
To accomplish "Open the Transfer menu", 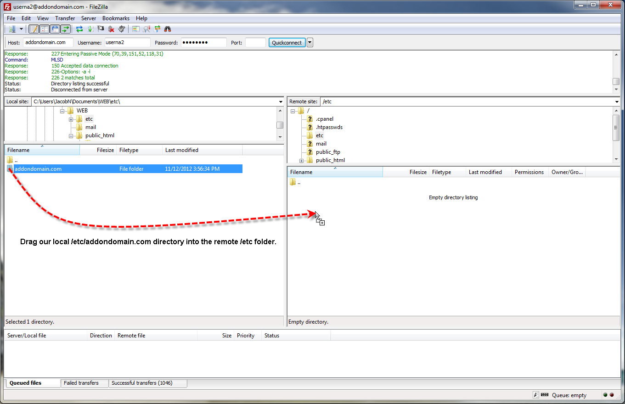I will (x=65, y=18).
